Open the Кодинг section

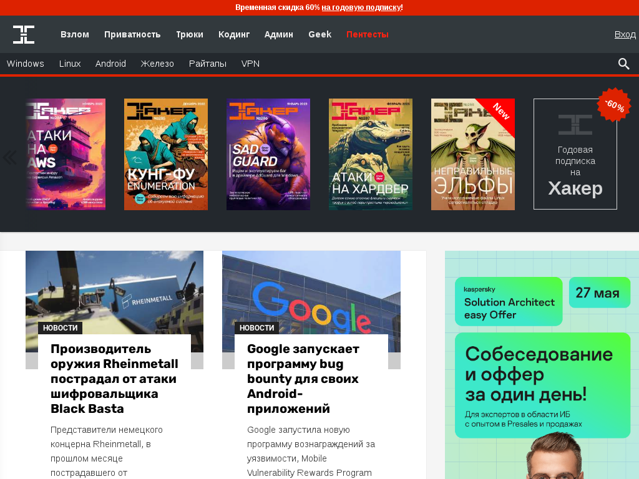click(x=234, y=34)
